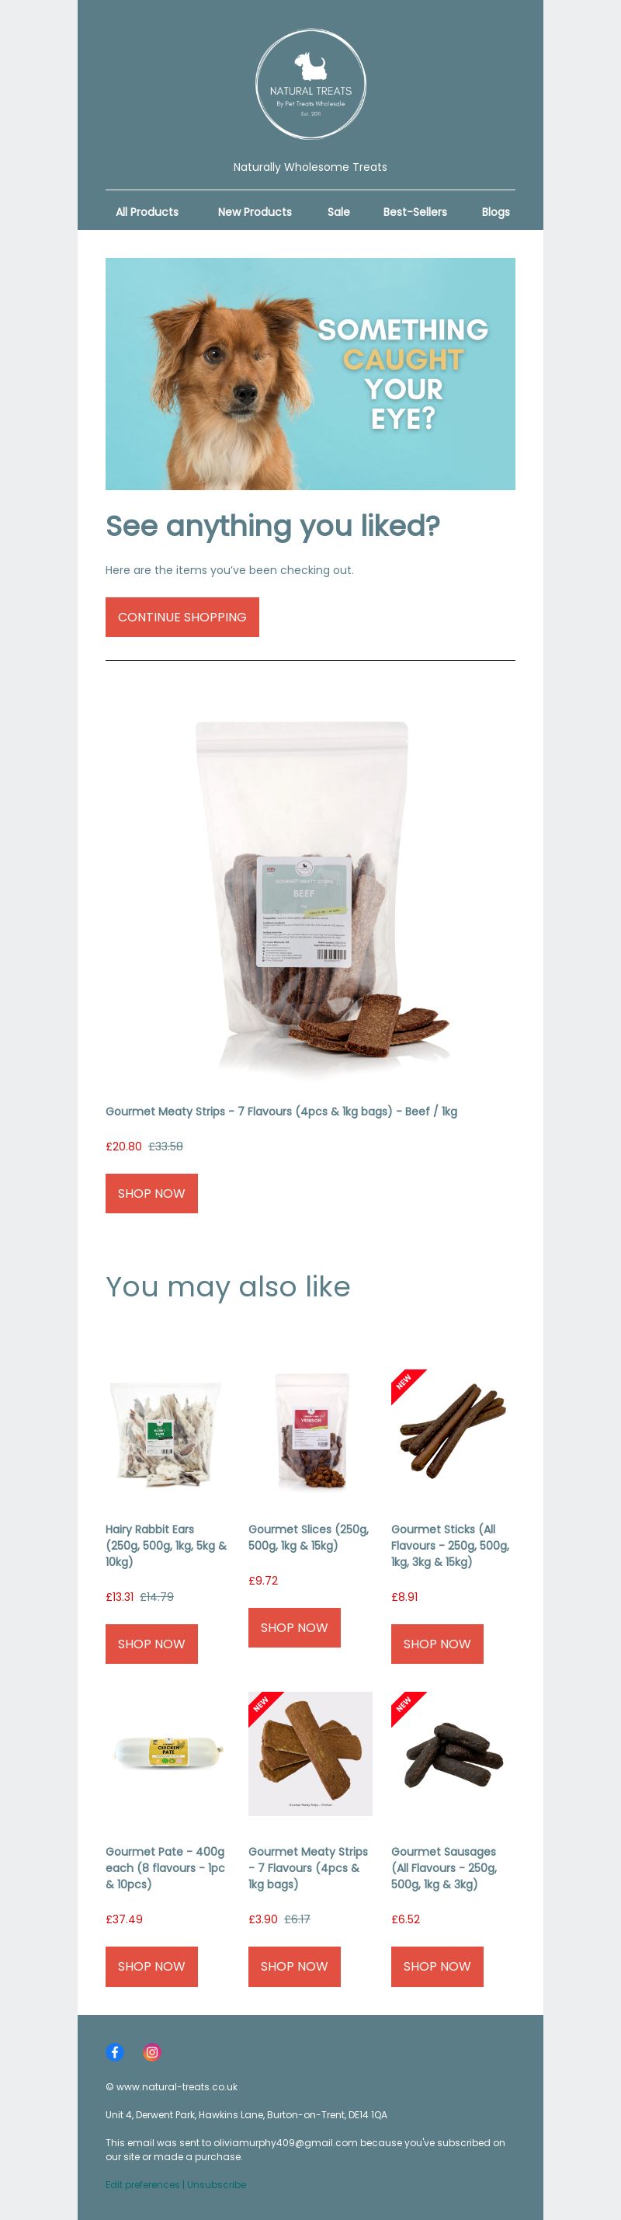Click the Gourmet Meaty Strips Beef 1kg title
Screen dimensions: 621x2220
coord(282,1112)
